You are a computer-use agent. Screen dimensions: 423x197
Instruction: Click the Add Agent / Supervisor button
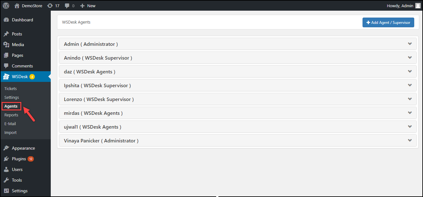[388, 23]
